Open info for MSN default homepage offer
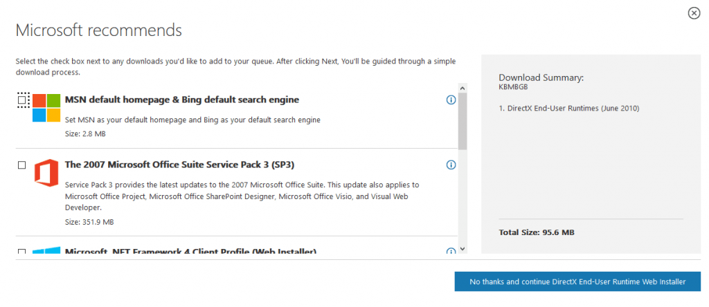709x307 pixels. click(451, 100)
